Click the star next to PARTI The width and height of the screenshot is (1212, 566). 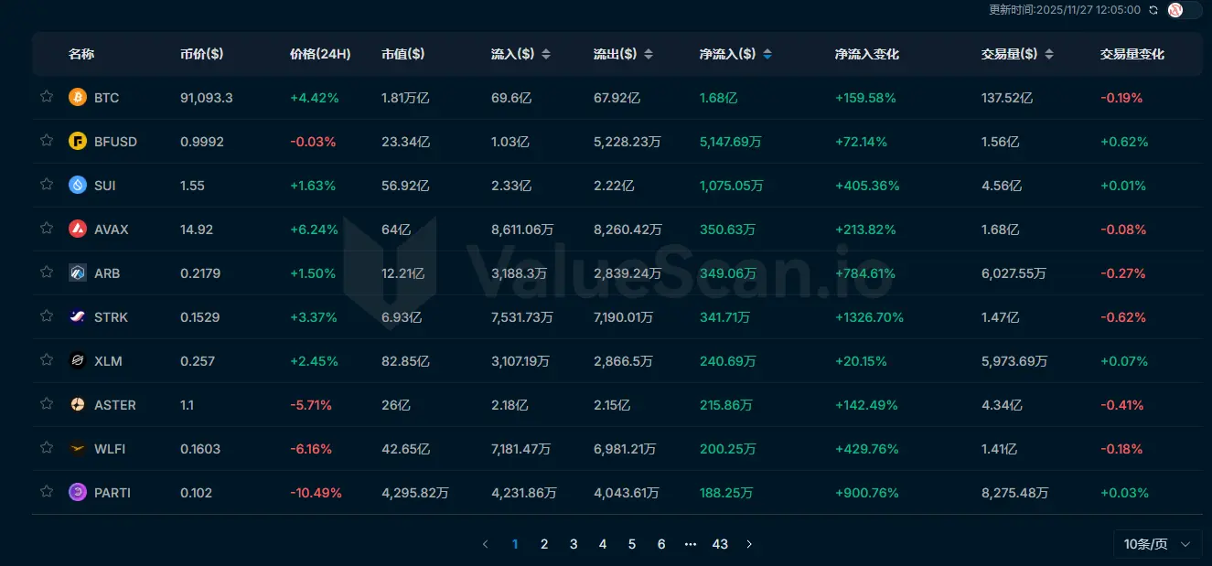[47, 492]
